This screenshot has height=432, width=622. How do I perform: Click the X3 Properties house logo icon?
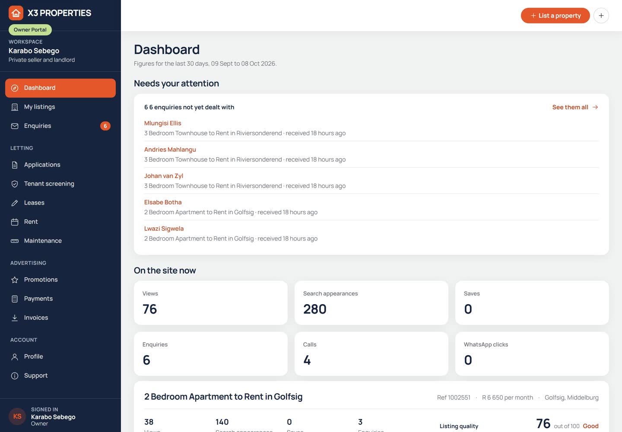click(x=16, y=13)
